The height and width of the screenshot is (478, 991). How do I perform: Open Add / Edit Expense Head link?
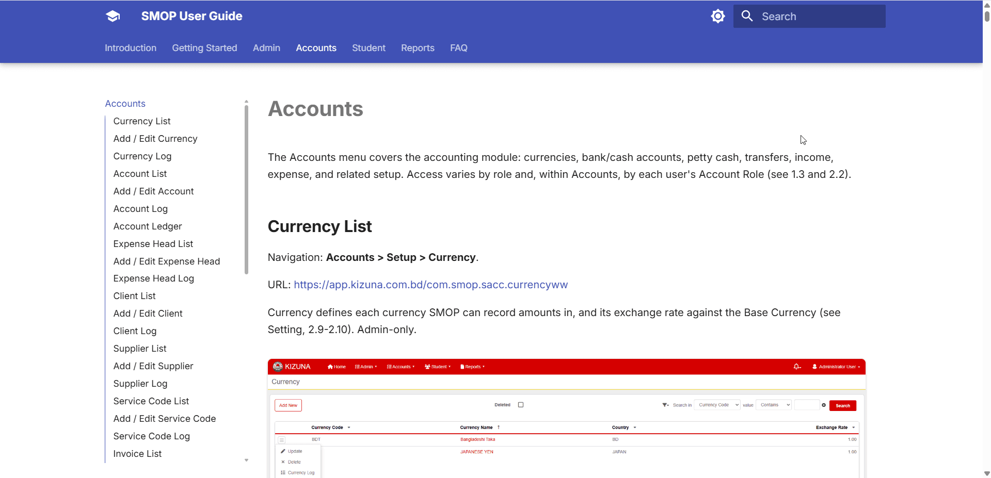pos(167,261)
